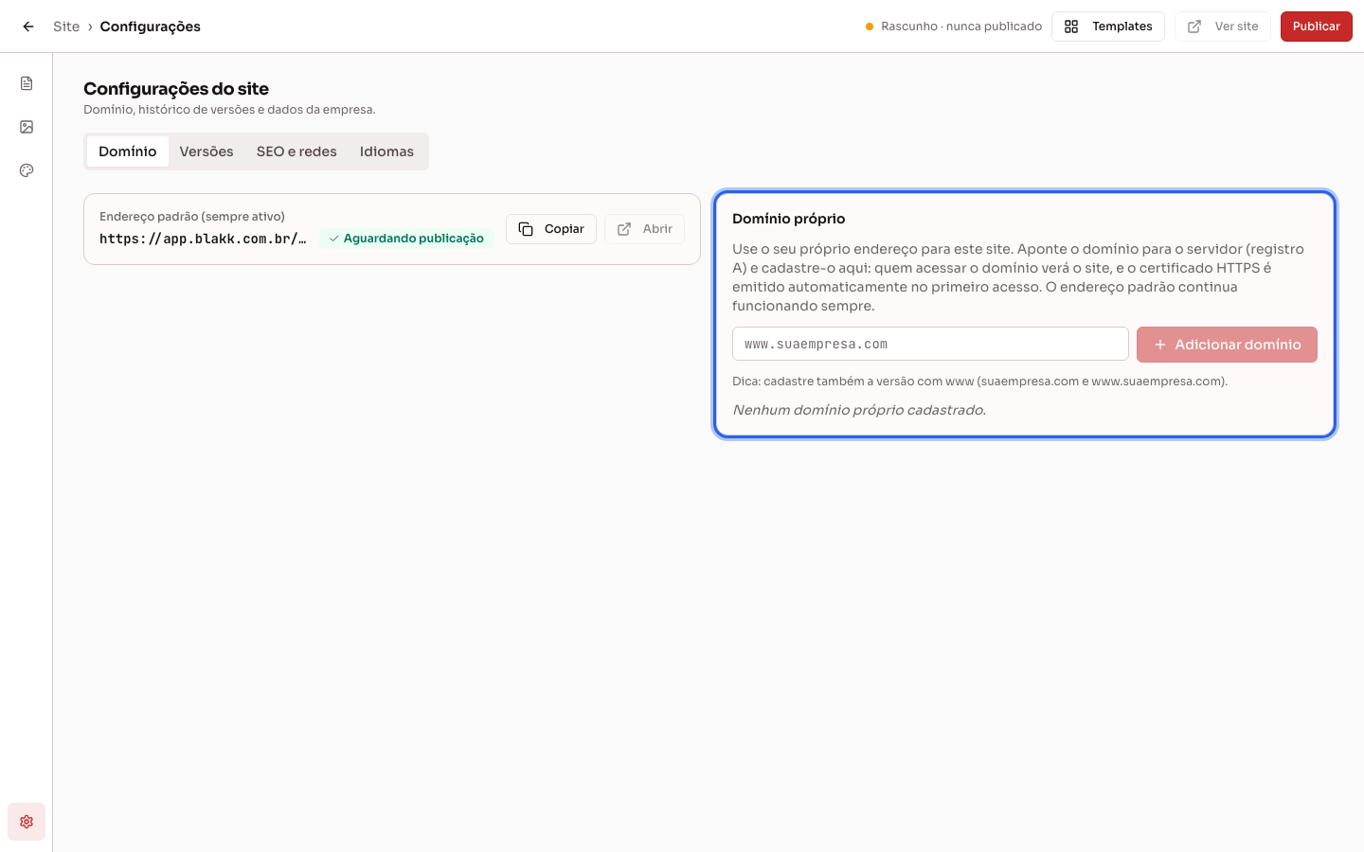Image resolution: width=1364 pixels, height=852 pixels.
Task: Open the settings gear icon in sidebar
Action: pos(27,822)
